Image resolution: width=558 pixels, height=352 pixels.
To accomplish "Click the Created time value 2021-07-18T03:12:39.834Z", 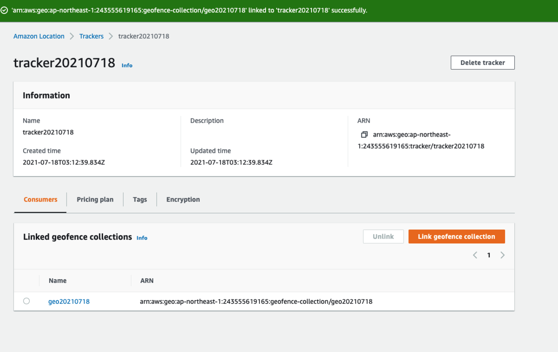I will pos(64,163).
